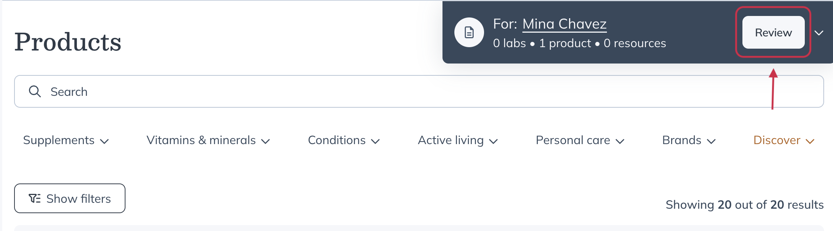Click the chevron arrow beside Personal care
The width and height of the screenshot is (833, 231).
point(620,141)
